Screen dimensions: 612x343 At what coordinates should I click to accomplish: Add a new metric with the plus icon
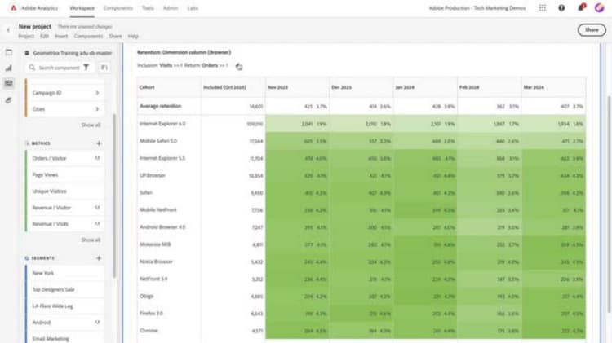99,143
